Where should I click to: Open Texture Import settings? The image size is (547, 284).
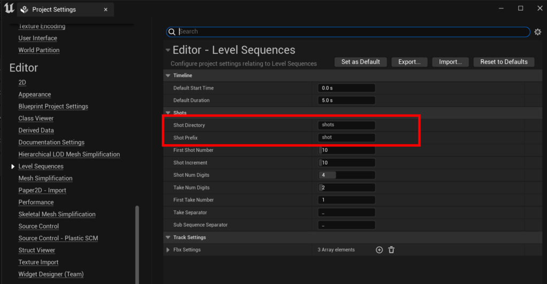click(38, 263)
